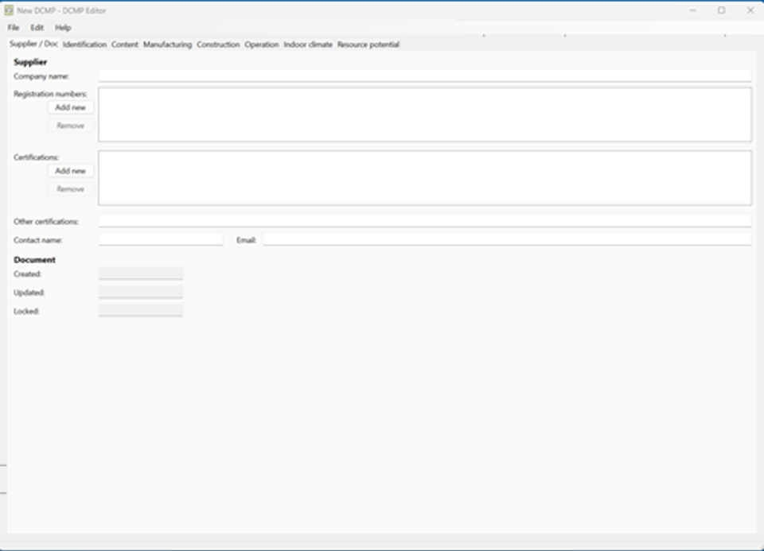764x551 pixels.
Task: Switch to the Manufacturing tab
Action: coord(168,45)
